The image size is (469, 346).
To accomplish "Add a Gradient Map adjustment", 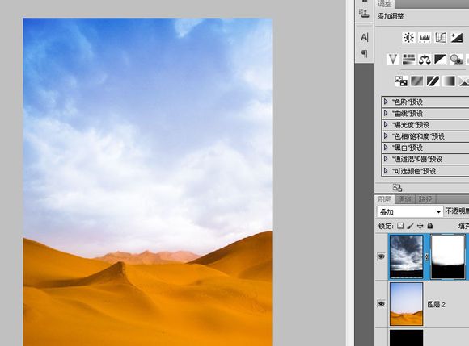I will click(449, 81).
